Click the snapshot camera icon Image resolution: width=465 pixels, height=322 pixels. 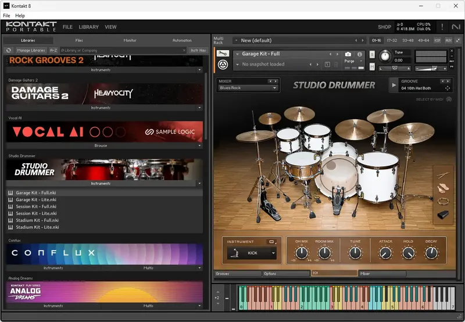(x=348, y=54)
